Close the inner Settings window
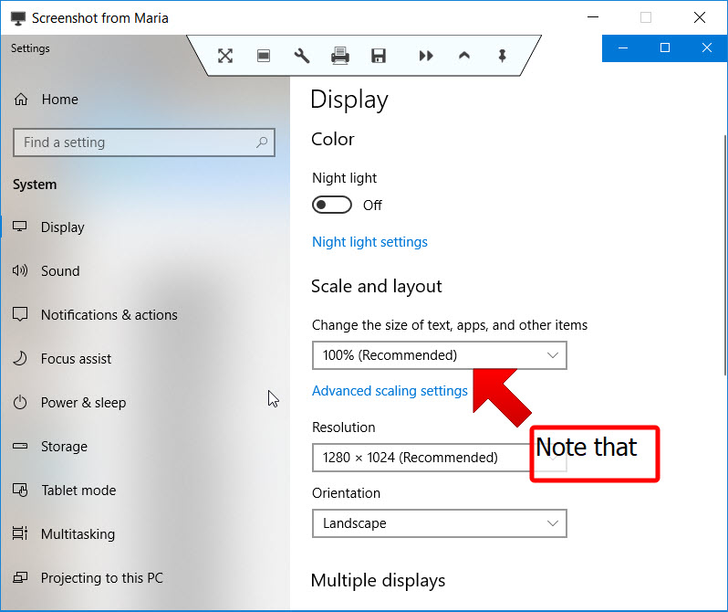This screenshot has width=728, height=612. tap(707, 47)
